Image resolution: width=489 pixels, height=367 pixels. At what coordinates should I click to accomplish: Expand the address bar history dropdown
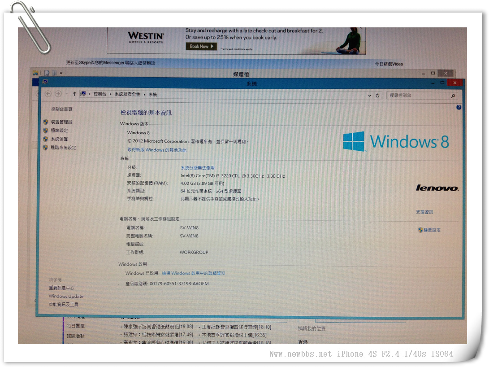tap(370, 96)
